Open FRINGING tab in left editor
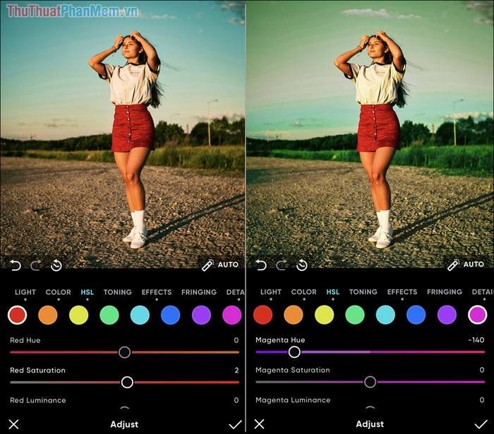Viewport: 494px width, 434px height. click(199, 293)
